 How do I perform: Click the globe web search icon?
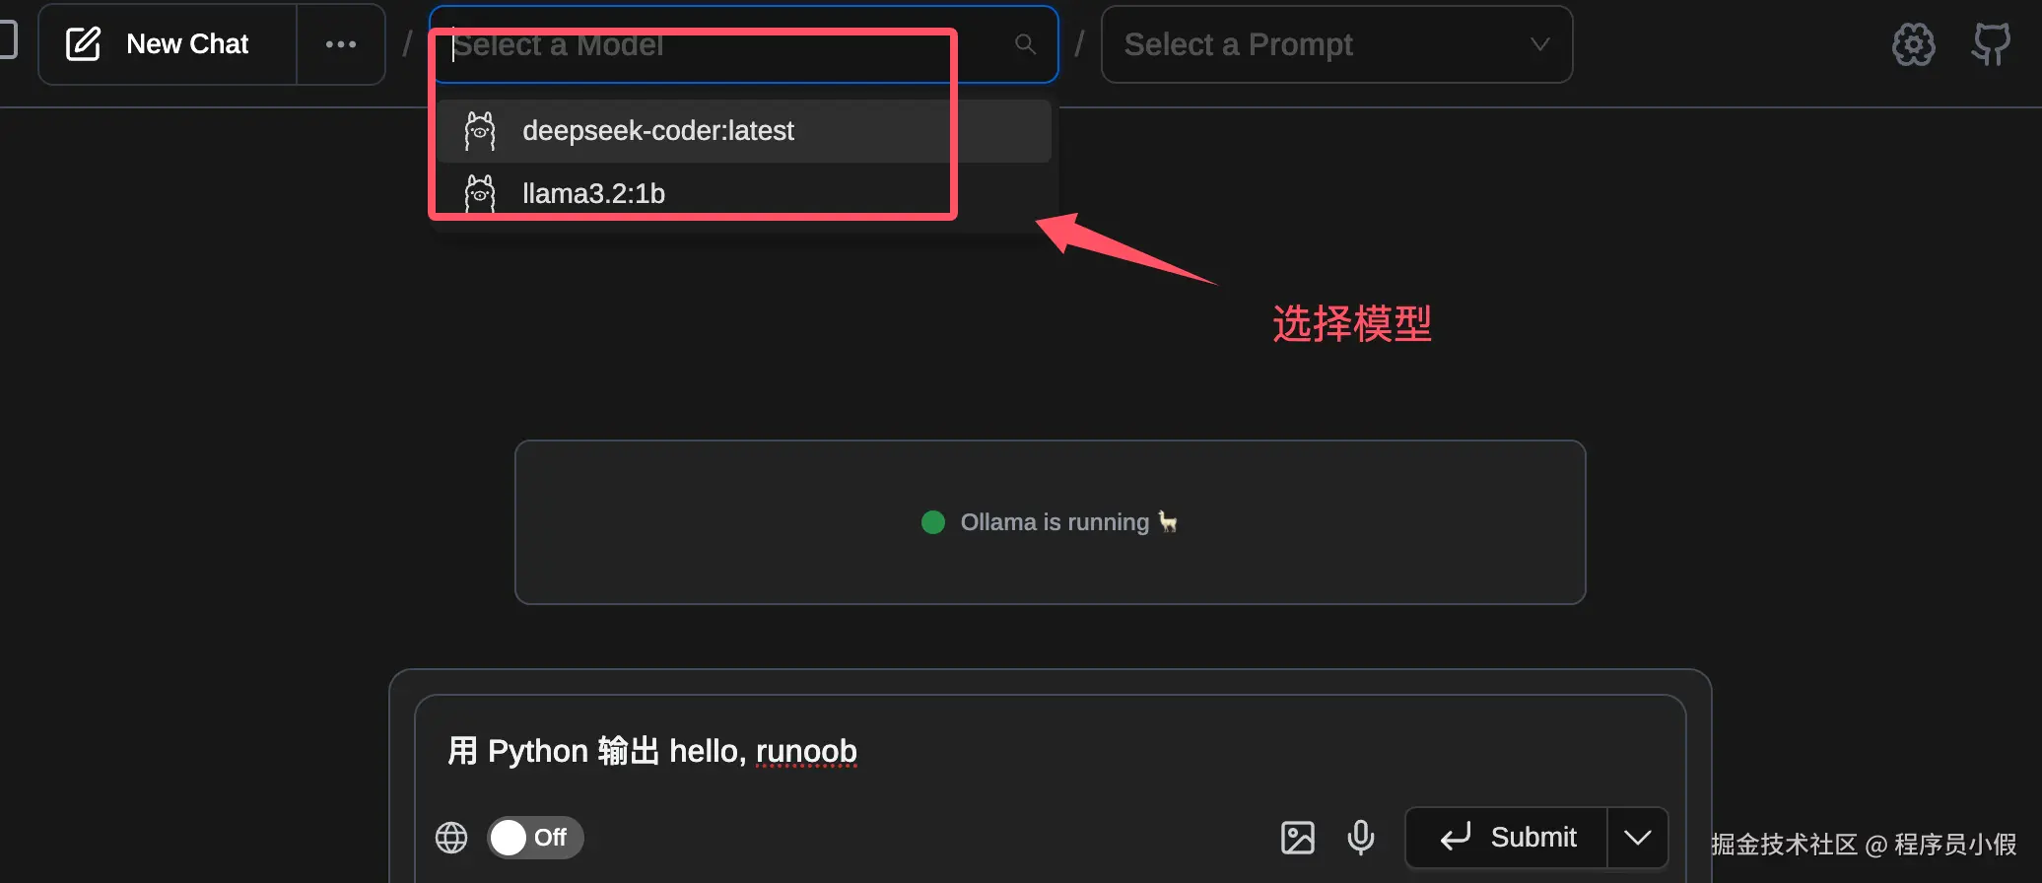point(451,838)
